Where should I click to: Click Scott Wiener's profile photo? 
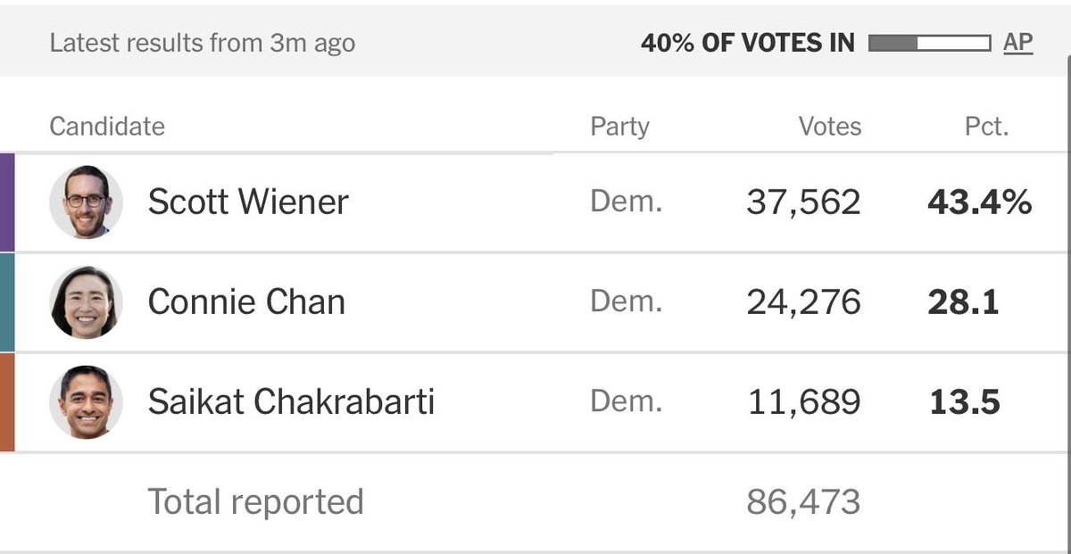coord(86,203)
